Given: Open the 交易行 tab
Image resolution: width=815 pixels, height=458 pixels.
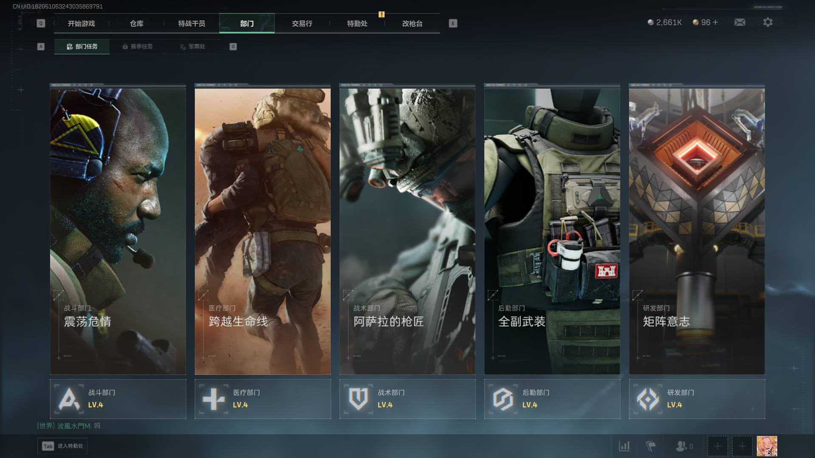Looking at the screenshot, I should point(302,24).
